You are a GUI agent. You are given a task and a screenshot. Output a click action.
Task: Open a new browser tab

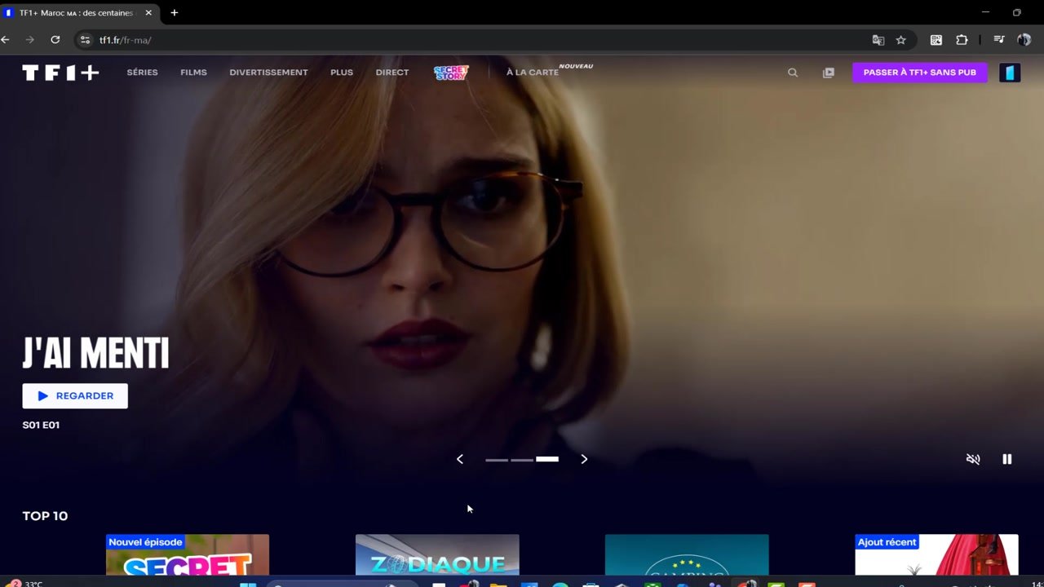point(174,13)
